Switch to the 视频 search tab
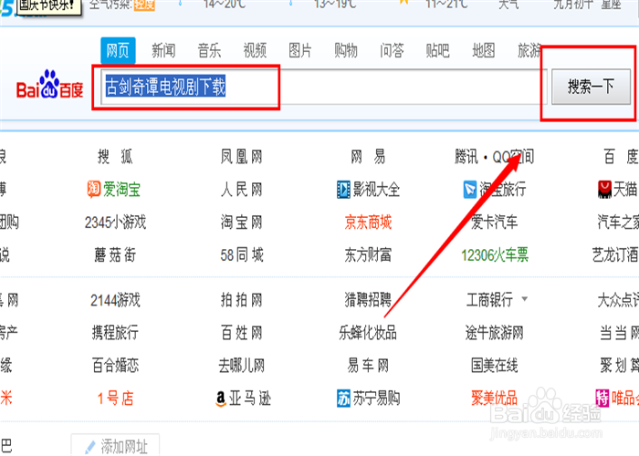The width and height of the screenshot is (639, 456). (255, 51)
